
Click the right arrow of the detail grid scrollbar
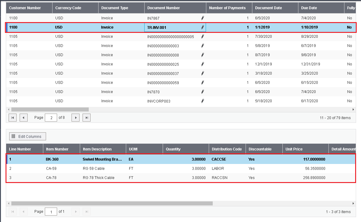(x=353, y=203)
